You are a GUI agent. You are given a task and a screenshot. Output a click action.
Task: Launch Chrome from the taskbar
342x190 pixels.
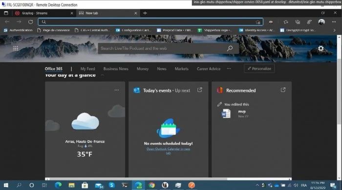coord(151,185)
